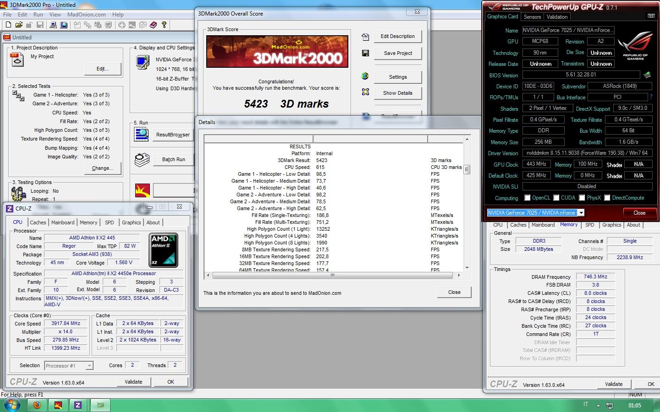Click the Batch Run stacked pages icon
The image size is (660, 412).
coord(142,159)
